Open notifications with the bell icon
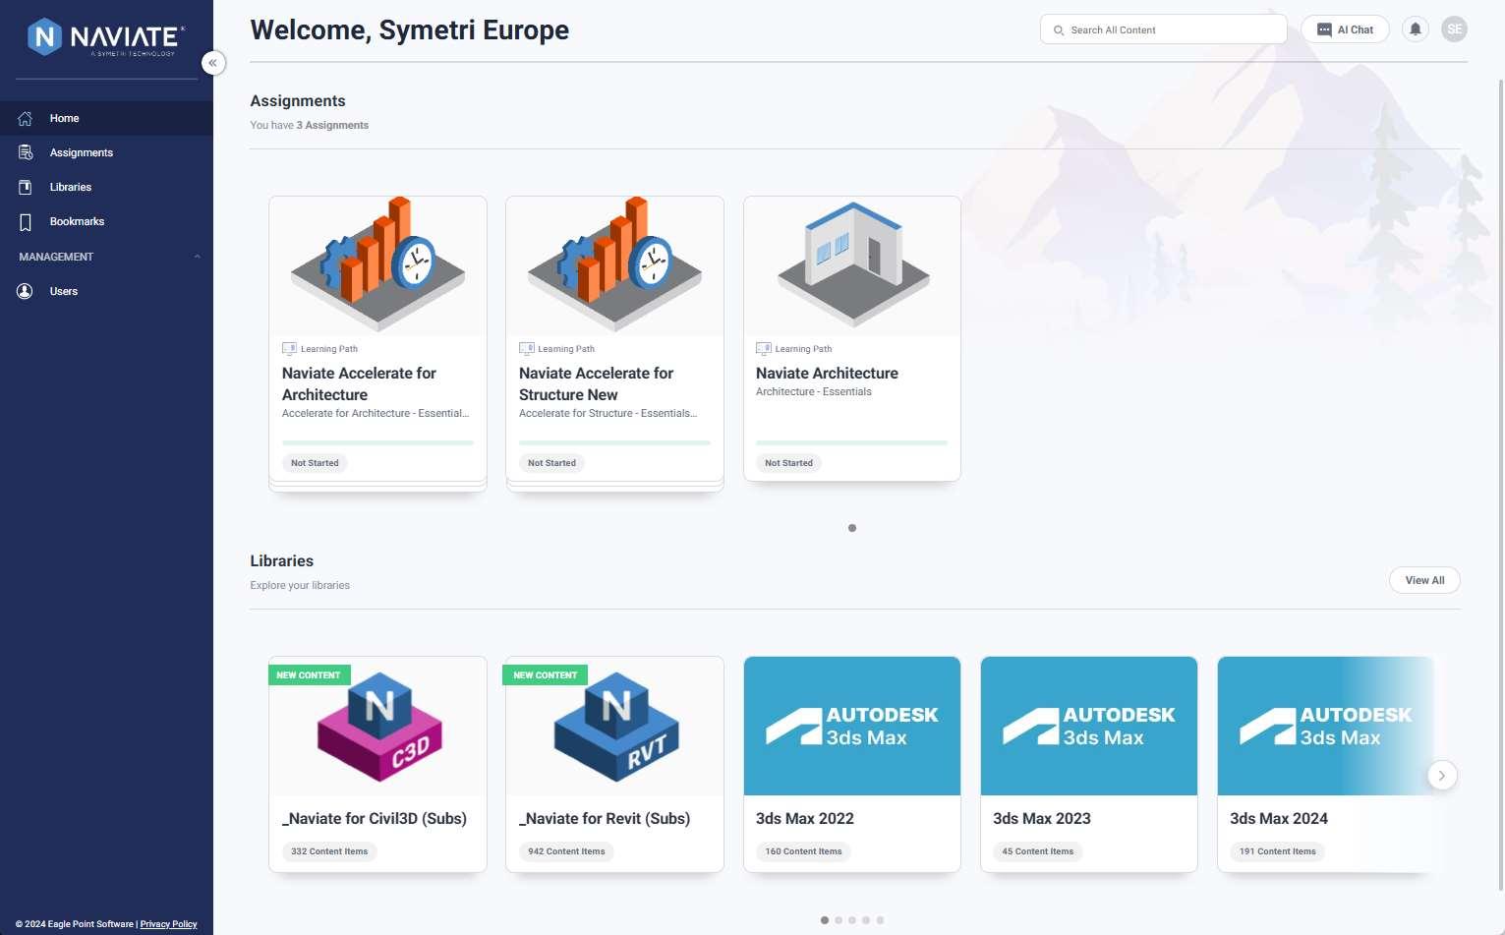 pyautogui.click(x=1416, y=29)
